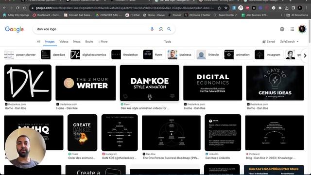Open the Home / Twitter bookmark
Screen dimensions: 311x175
197,15
